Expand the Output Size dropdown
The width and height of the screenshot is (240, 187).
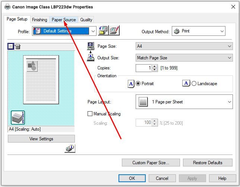coord(184,58)
